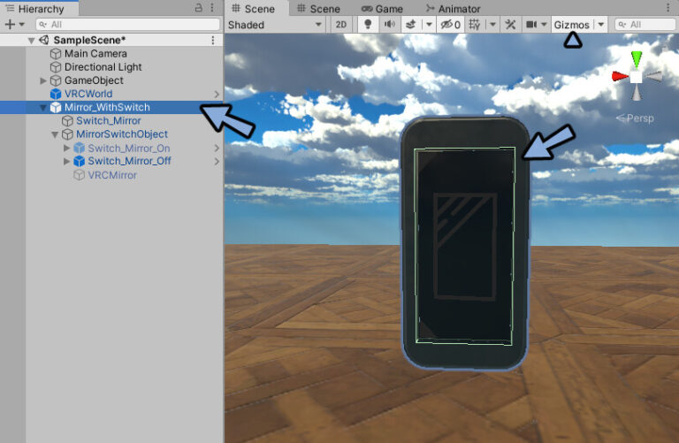The height and width of the screenshot is (443, 679).
Task: Click the scene camera settings icon
Action: coord(533,25)
